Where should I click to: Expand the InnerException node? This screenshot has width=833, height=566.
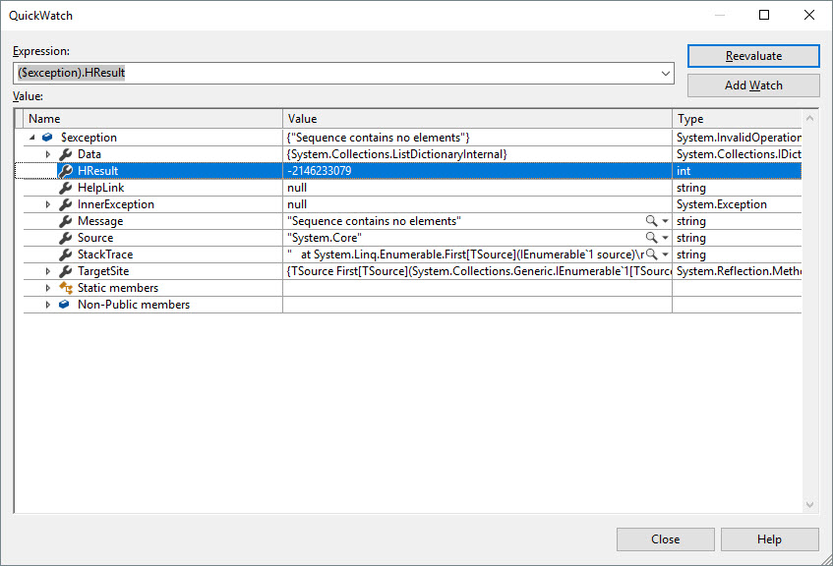click(47, 204)
